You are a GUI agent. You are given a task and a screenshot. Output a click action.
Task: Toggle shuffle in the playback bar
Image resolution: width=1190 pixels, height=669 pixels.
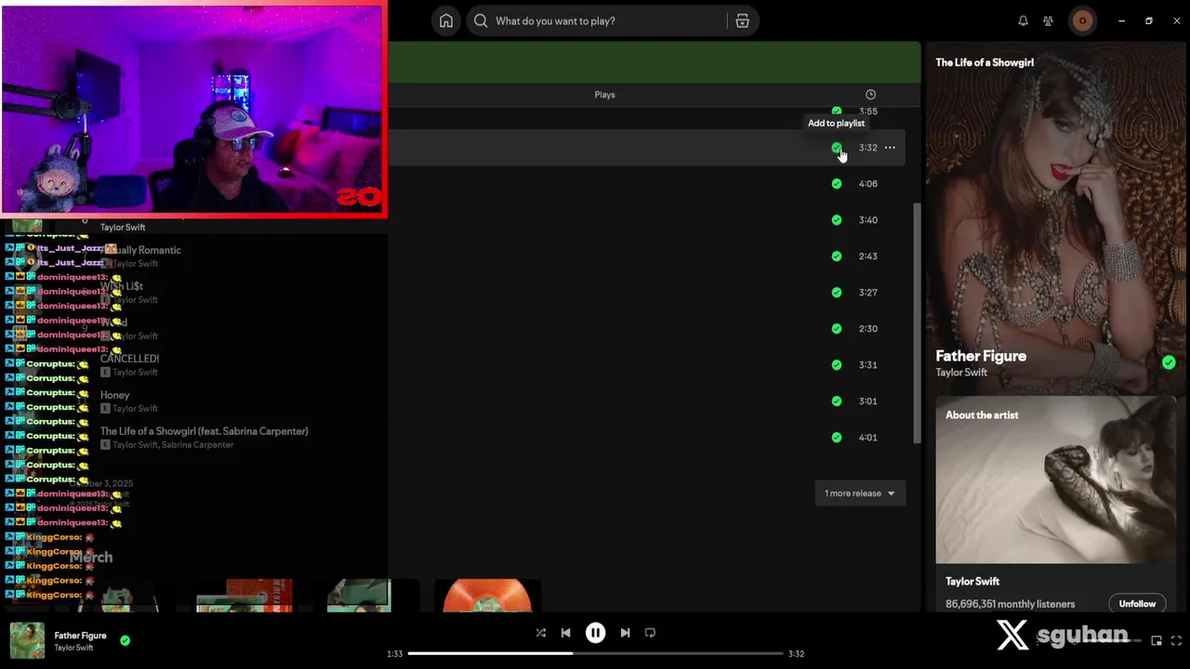[540, 633]
